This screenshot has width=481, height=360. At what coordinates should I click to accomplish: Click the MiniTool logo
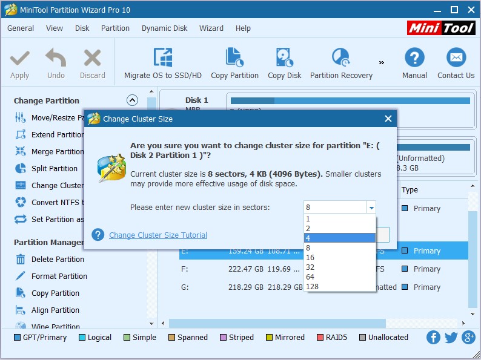(442, 28)
